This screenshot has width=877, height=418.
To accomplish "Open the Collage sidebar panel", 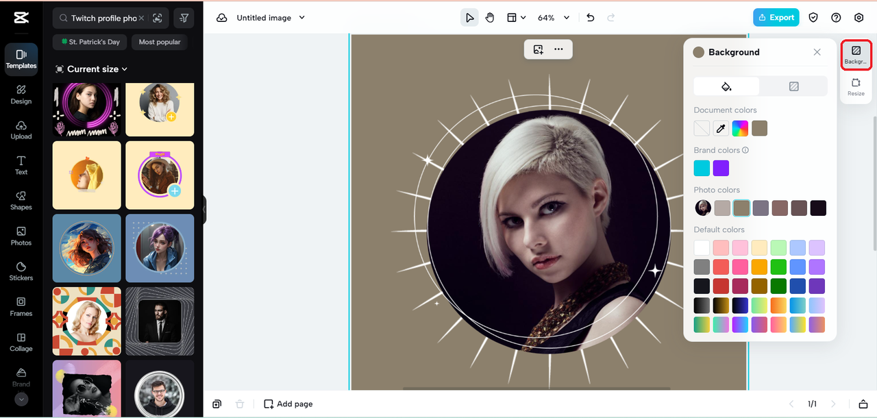I will pos(21,343).
